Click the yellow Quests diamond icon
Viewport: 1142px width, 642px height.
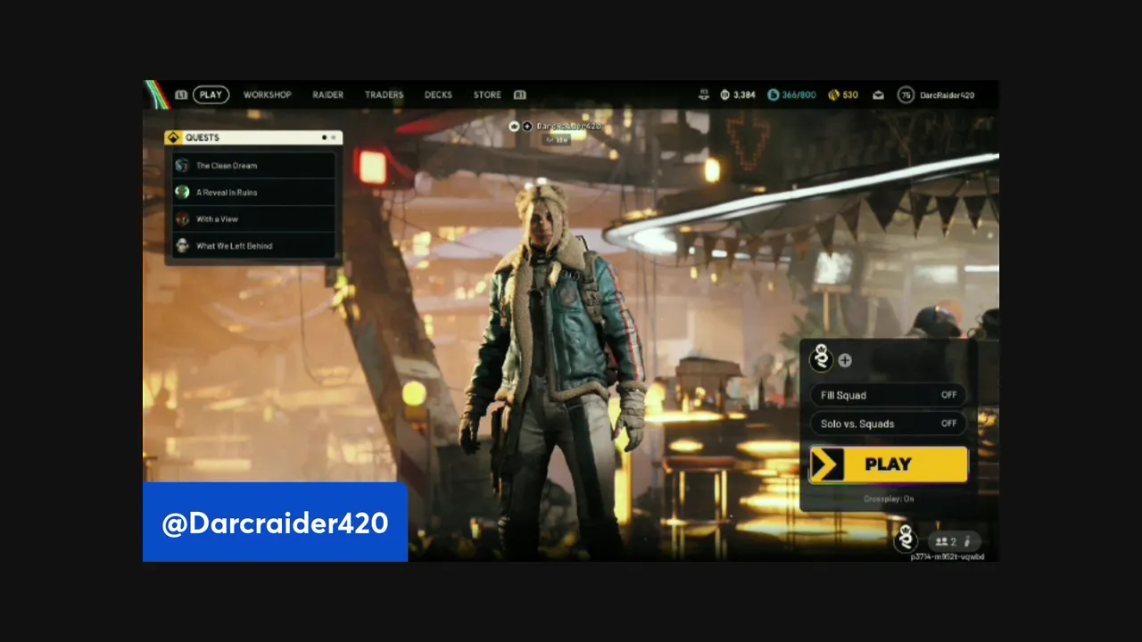point(173,137)
